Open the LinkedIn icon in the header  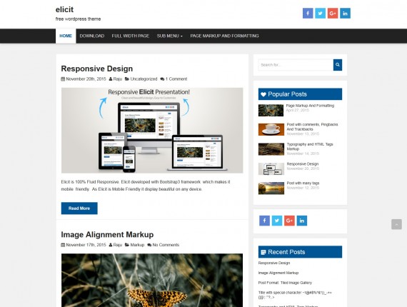(345, 14)
